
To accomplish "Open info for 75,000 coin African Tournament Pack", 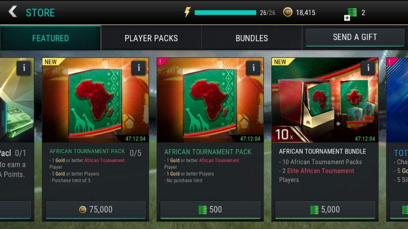I will [x=138, y=68].
